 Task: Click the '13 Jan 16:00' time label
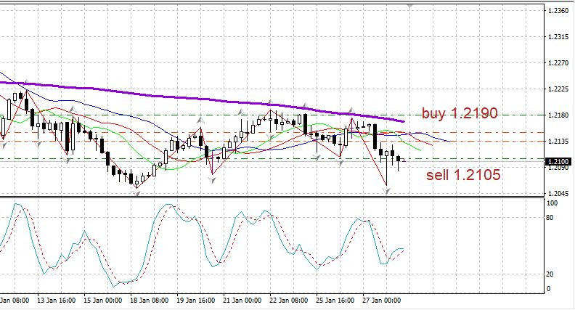pos(57,301)
